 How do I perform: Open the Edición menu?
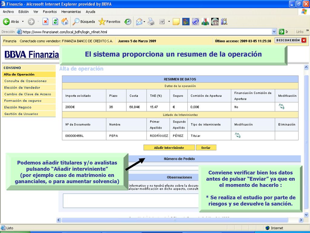[24, 12]
